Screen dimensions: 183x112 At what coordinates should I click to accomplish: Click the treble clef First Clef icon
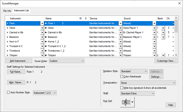click(125, 102)
